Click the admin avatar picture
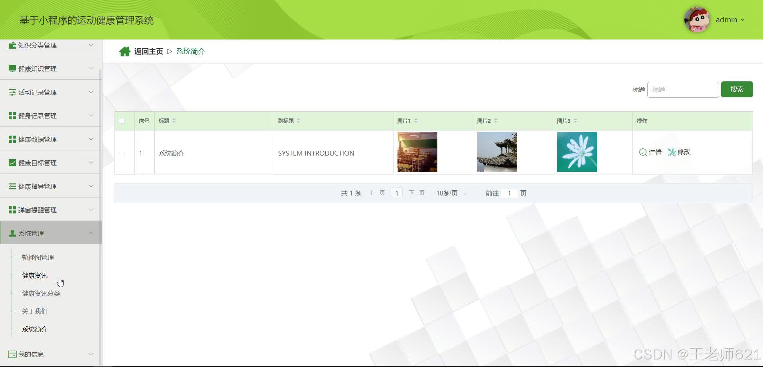 click(x=697, y=20)
